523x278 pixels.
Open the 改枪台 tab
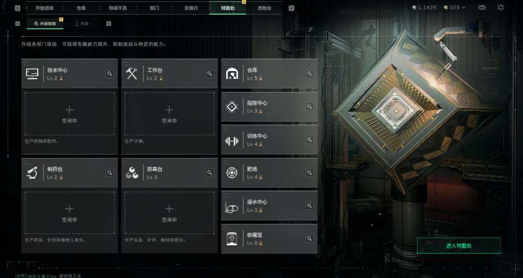tap(265, 8)
